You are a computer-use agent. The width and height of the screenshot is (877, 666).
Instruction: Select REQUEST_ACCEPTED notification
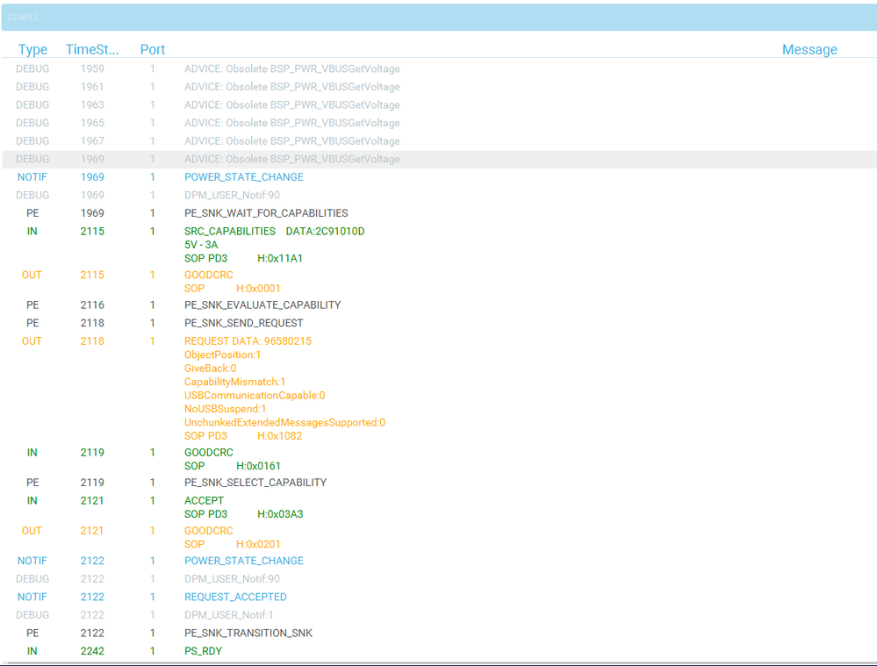[235, 598]
